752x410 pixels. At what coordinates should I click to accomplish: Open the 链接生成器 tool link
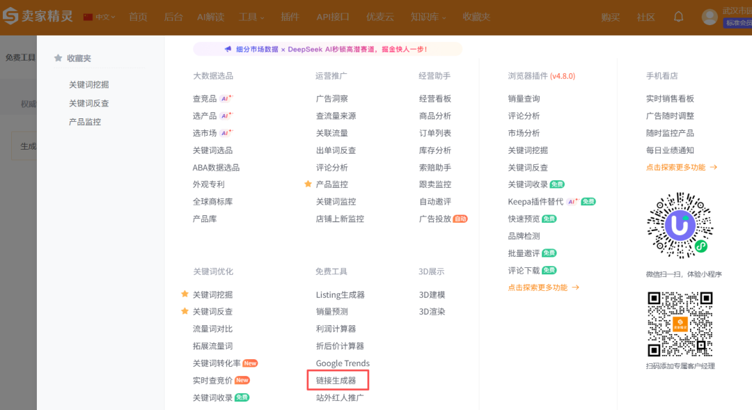pos(338,380)
